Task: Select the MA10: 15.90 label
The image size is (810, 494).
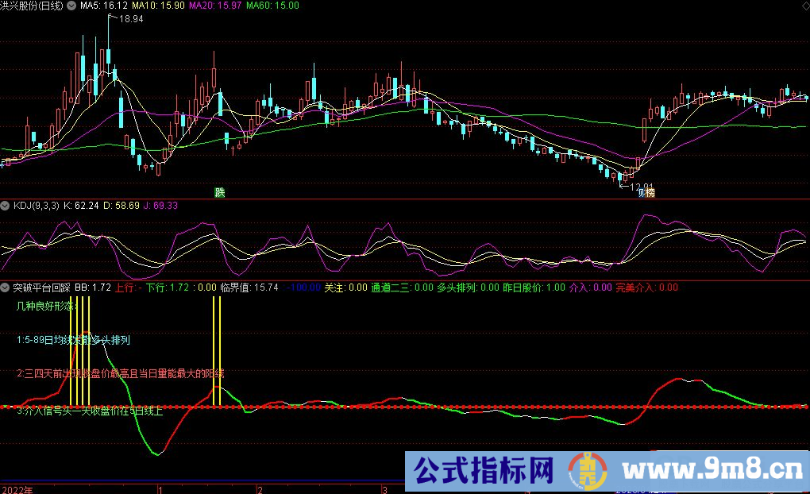Action: [x=158, y=6]
